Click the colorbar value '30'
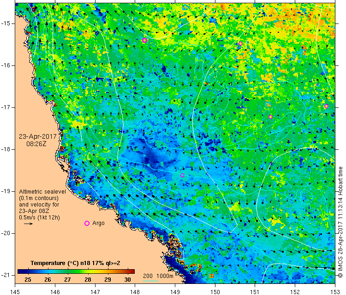This screenshot has width=346, height=295. click(x=127, y=280)
